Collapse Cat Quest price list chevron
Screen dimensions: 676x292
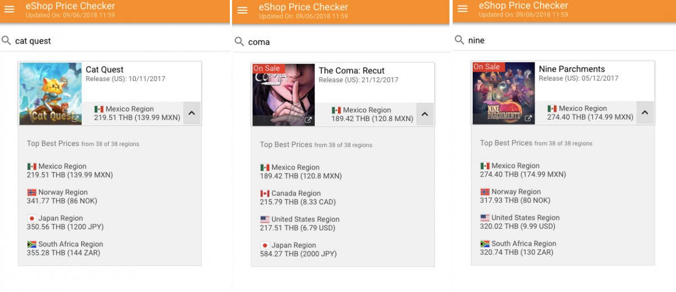[192, 113]
